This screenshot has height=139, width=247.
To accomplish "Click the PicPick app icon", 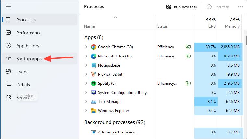I will pyautogui.click(x=94, y=74).
